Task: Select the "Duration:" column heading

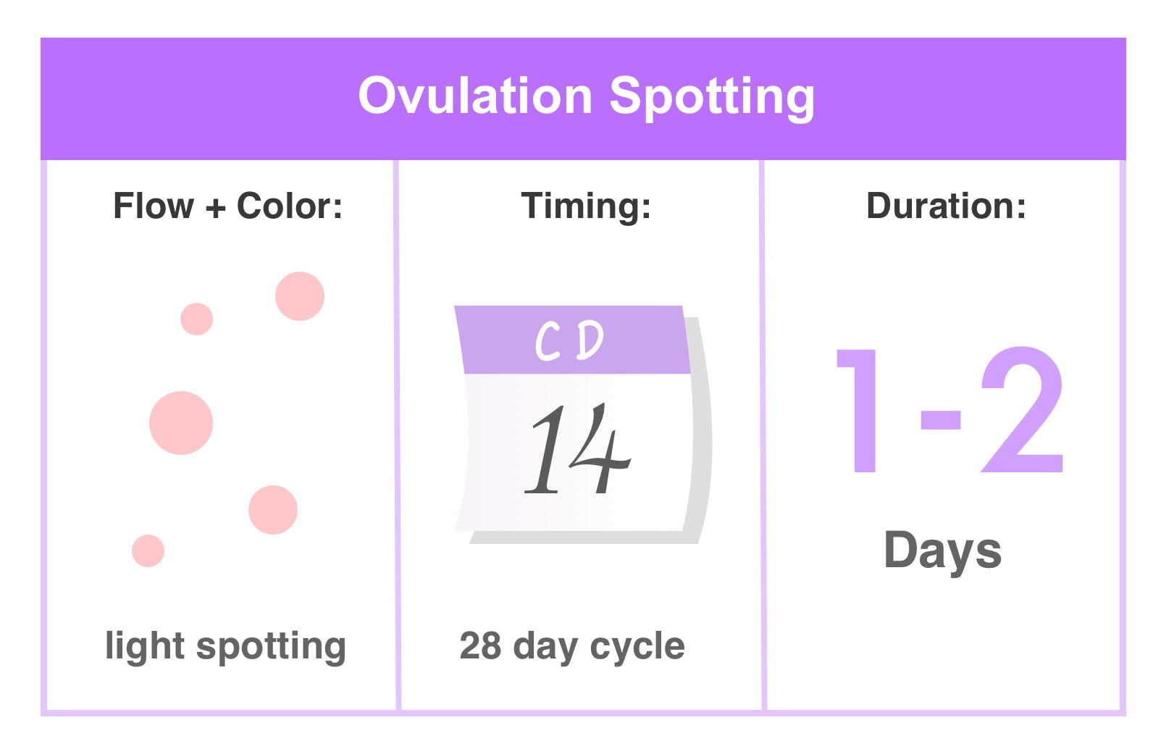Action: (946, 206)
